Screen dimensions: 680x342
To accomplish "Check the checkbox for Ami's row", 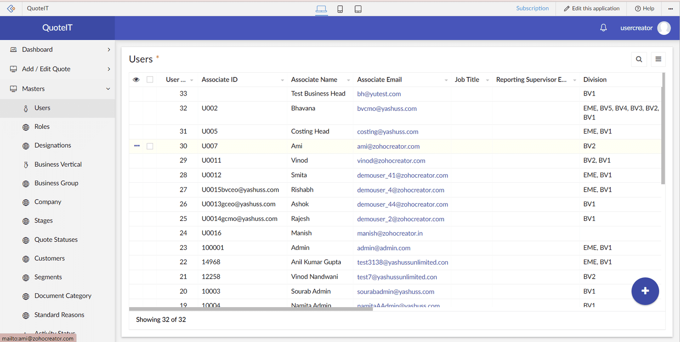I will pos(150,146).
